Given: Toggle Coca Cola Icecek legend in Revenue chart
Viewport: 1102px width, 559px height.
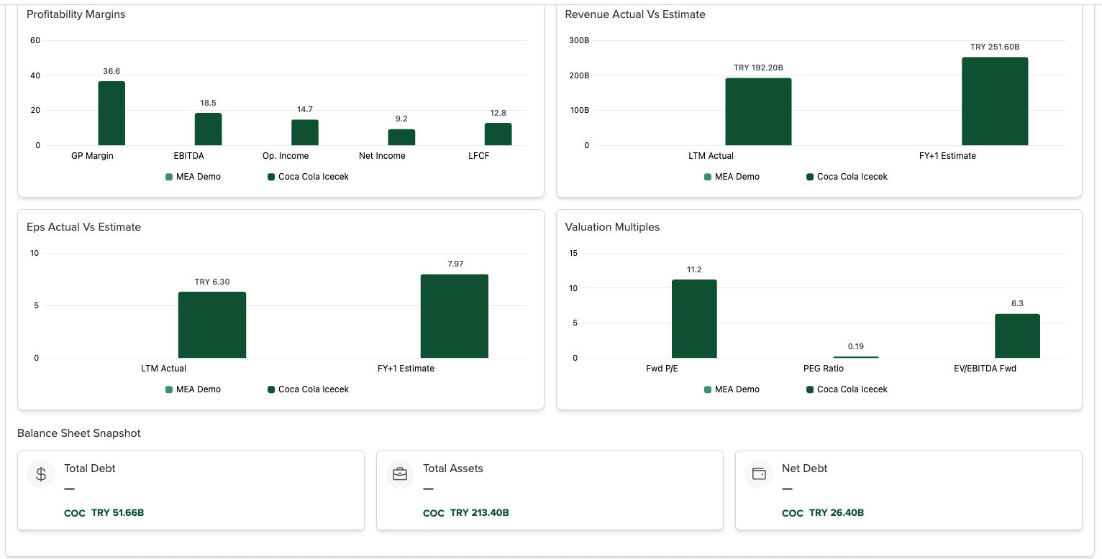Looking at the screenshot, I should pos(847,177).
